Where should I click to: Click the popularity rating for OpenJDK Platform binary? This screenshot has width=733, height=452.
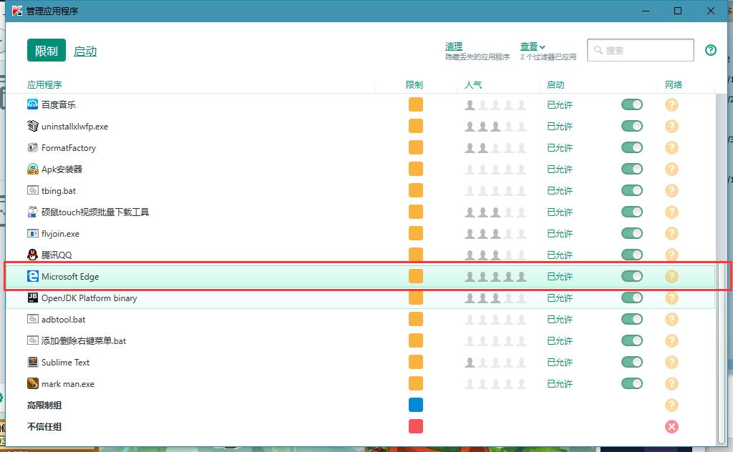(495, 298)
